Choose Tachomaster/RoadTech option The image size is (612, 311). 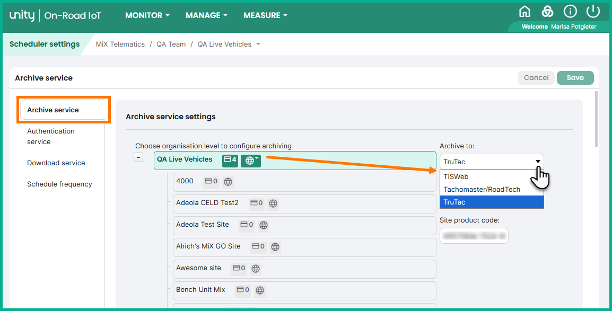pyautogui.click(x=492, y=189)
